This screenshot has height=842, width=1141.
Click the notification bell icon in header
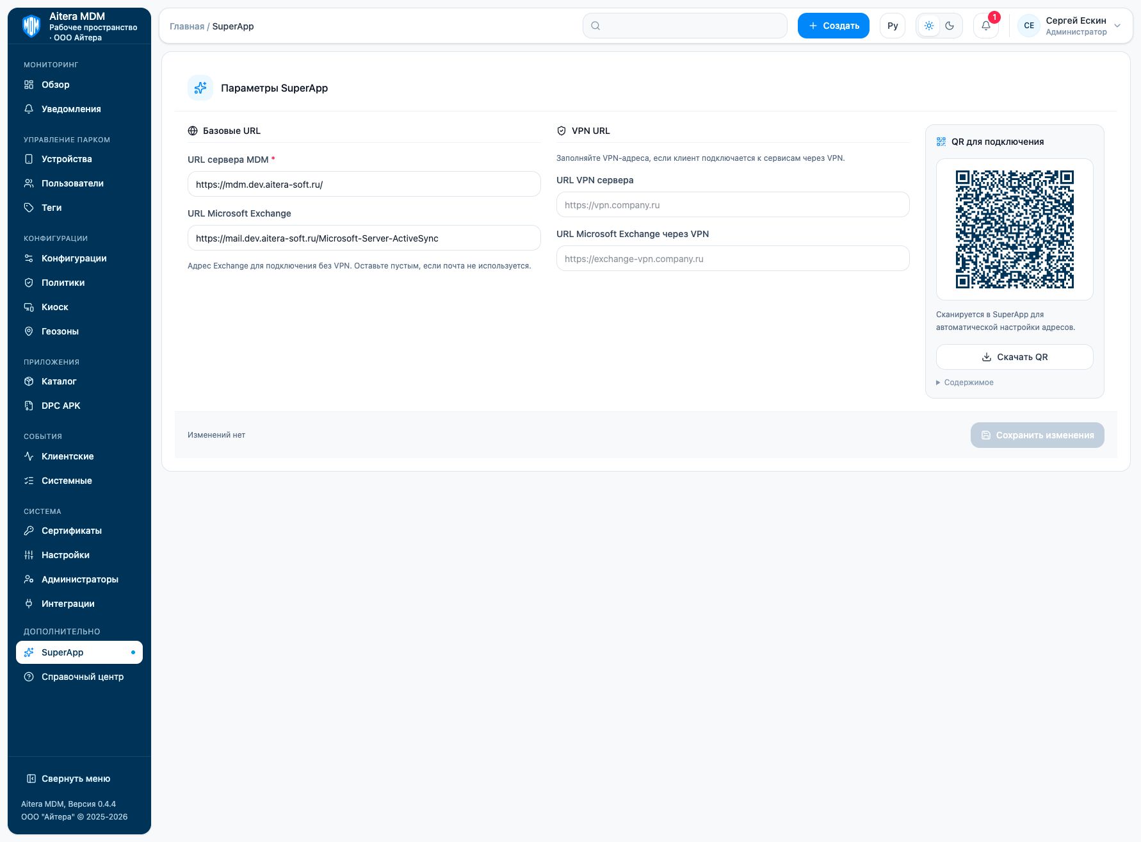coord(986,26)
